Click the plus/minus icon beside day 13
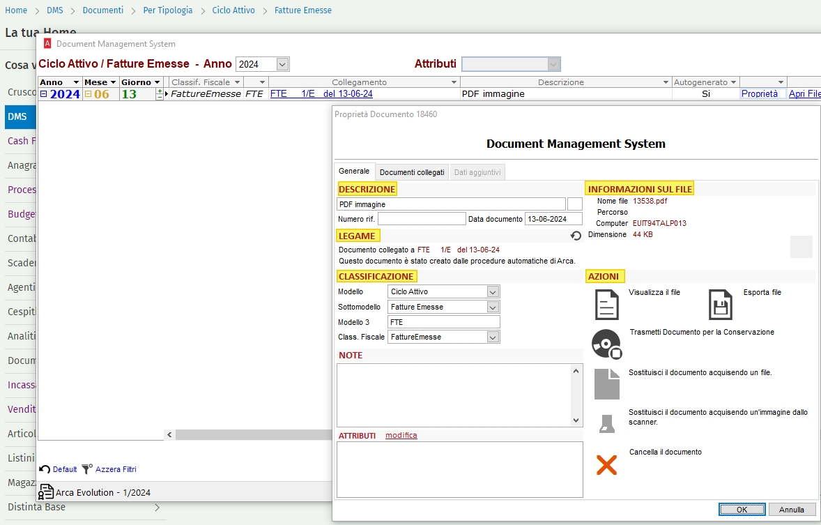This screenshot has width=821, height=525. pos(159,94)
